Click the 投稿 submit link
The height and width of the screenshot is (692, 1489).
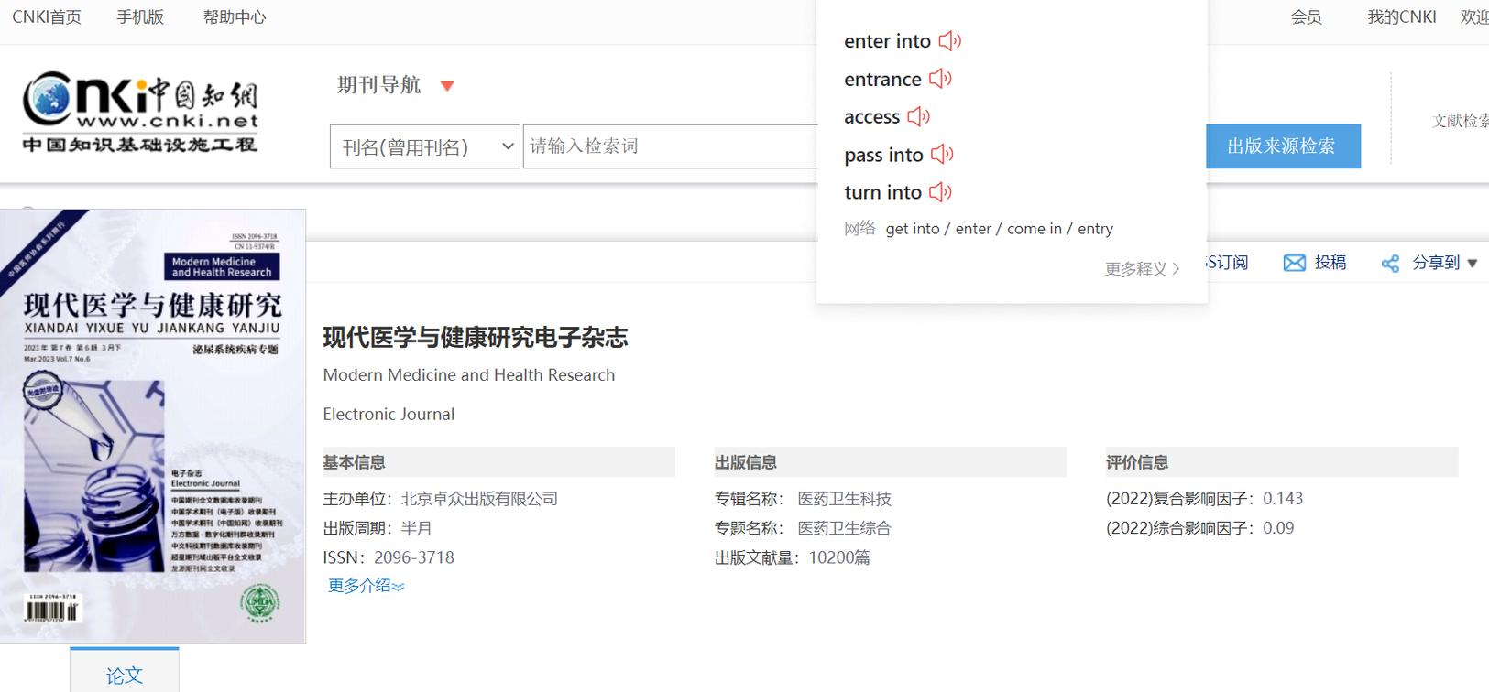(1330, 263)
